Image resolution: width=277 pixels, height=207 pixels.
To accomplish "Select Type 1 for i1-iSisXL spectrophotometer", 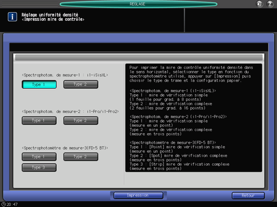I will pyautogui.click(x=39, y=85).
